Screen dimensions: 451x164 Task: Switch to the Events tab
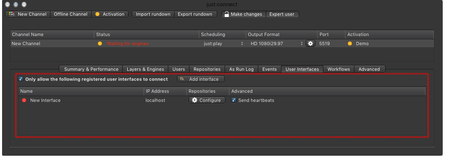click(269, 69)
